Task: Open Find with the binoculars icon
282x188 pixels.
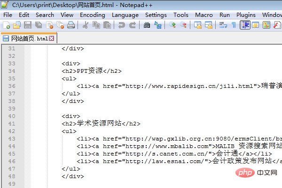Action: click(147, 25)
